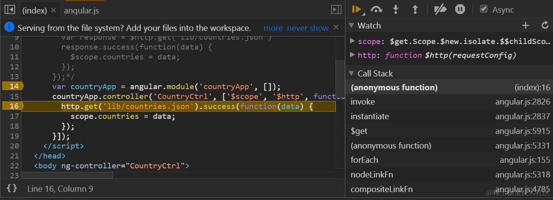The height and width of the screenshot is (200, 553).
Task: Expand the scope watch expression
Action: 352,41
